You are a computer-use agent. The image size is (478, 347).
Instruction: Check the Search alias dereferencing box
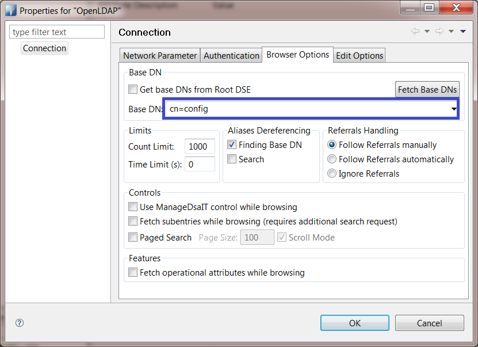click(232, 159)
